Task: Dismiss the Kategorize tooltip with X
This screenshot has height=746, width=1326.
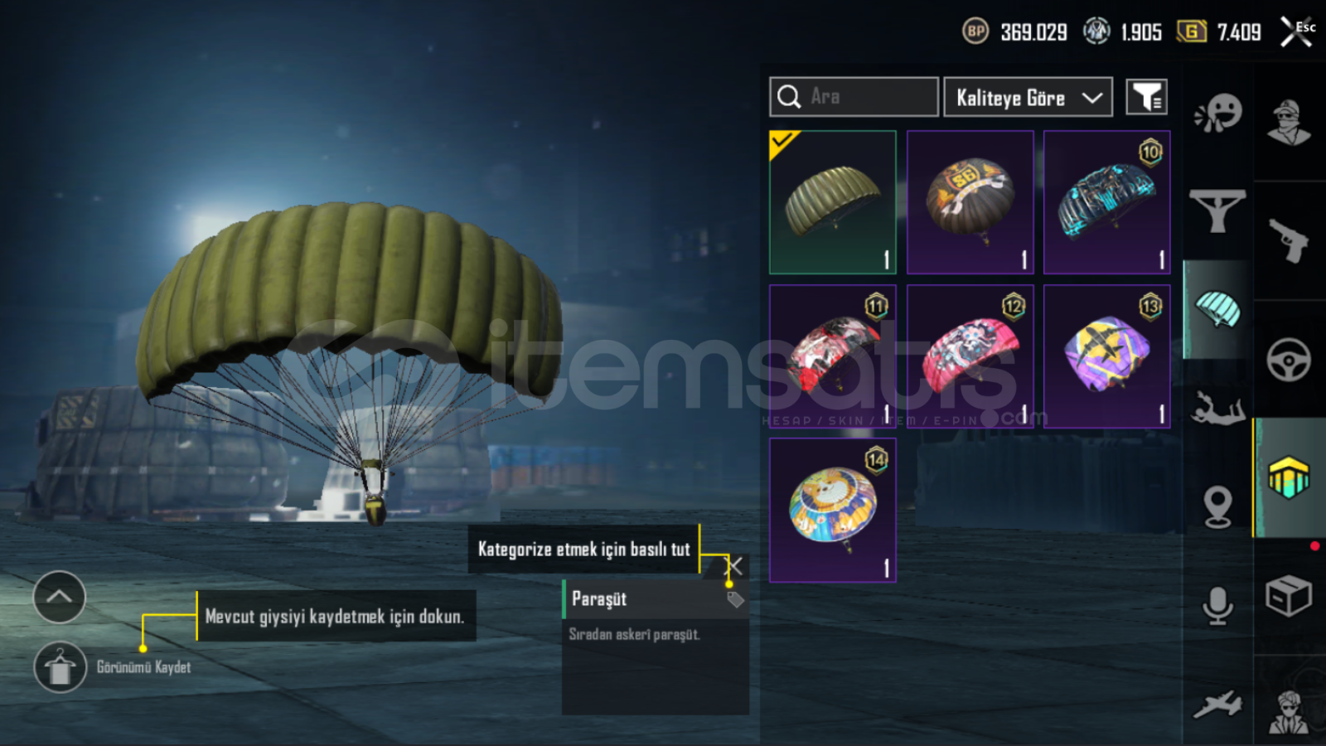Action: coord(735,566)
